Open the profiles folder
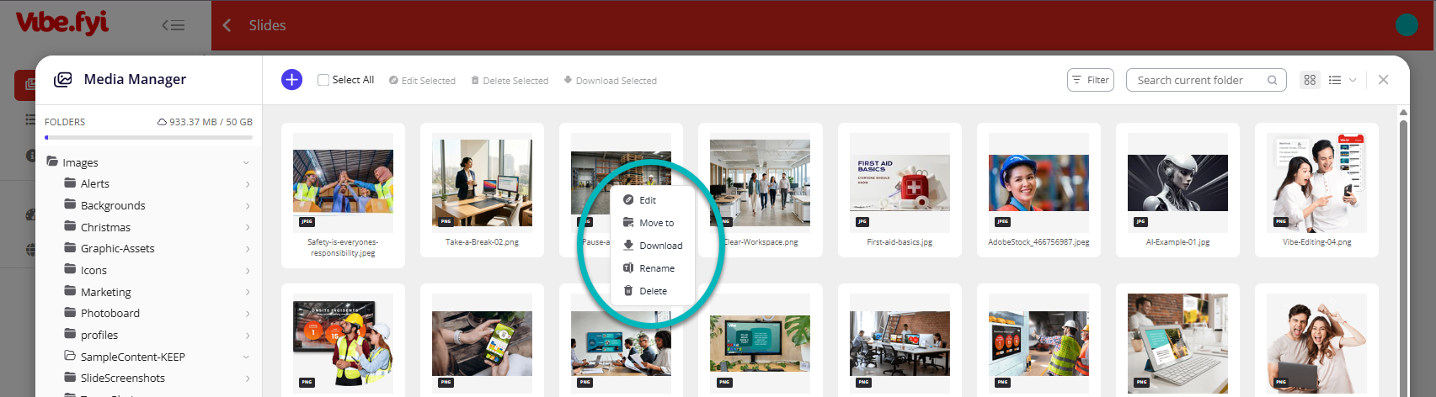 pos(91,335)
